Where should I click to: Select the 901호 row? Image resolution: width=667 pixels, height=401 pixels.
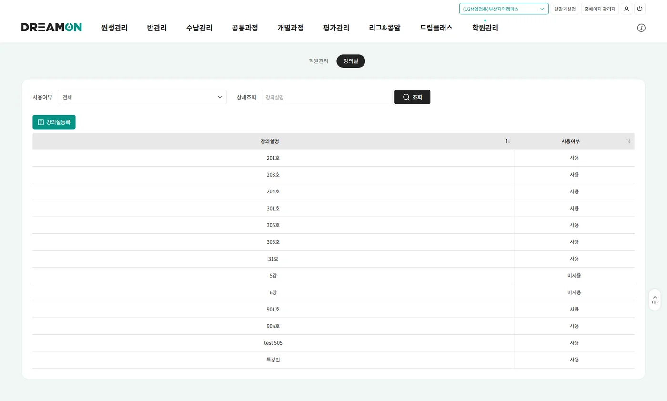pos(333,310)
